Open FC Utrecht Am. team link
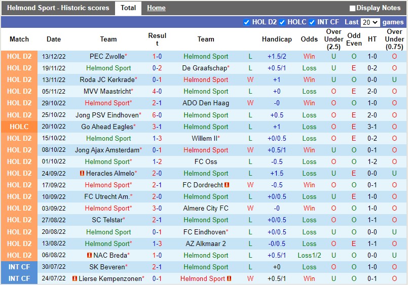408x285 pixels. pos(107,197)
